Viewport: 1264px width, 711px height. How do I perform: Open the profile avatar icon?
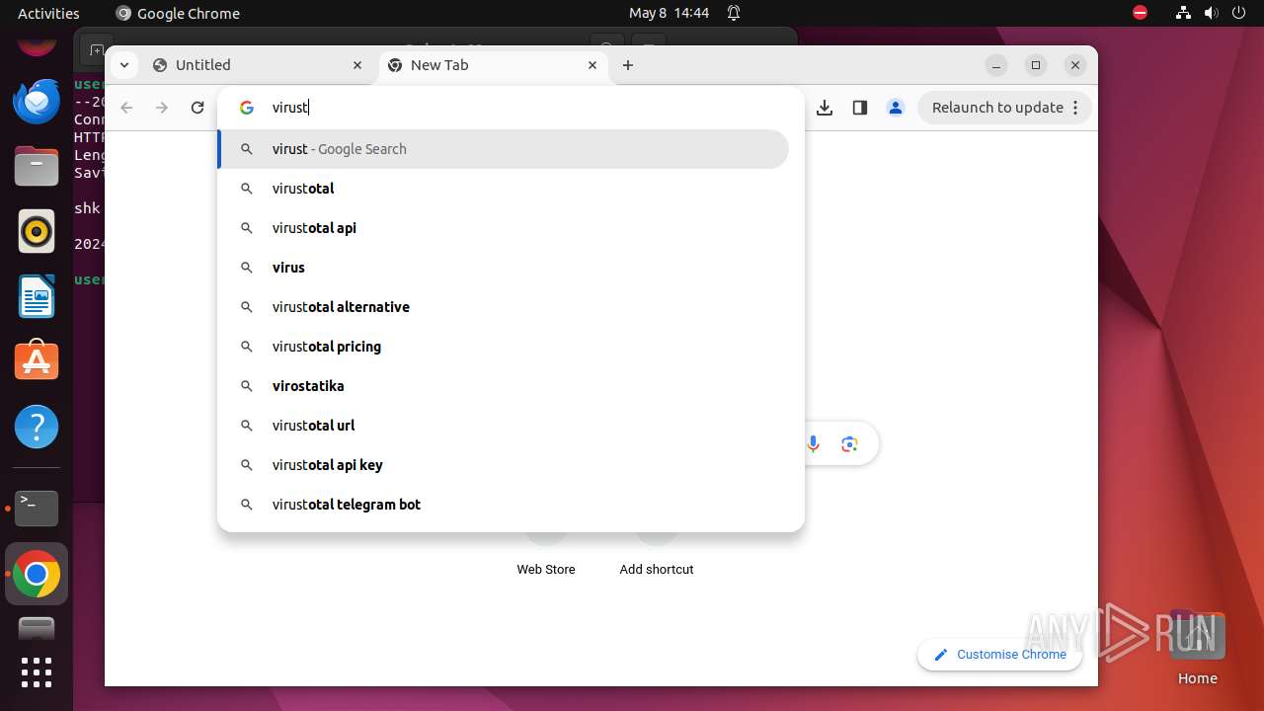pyautogui.click(x=896, y=108)
